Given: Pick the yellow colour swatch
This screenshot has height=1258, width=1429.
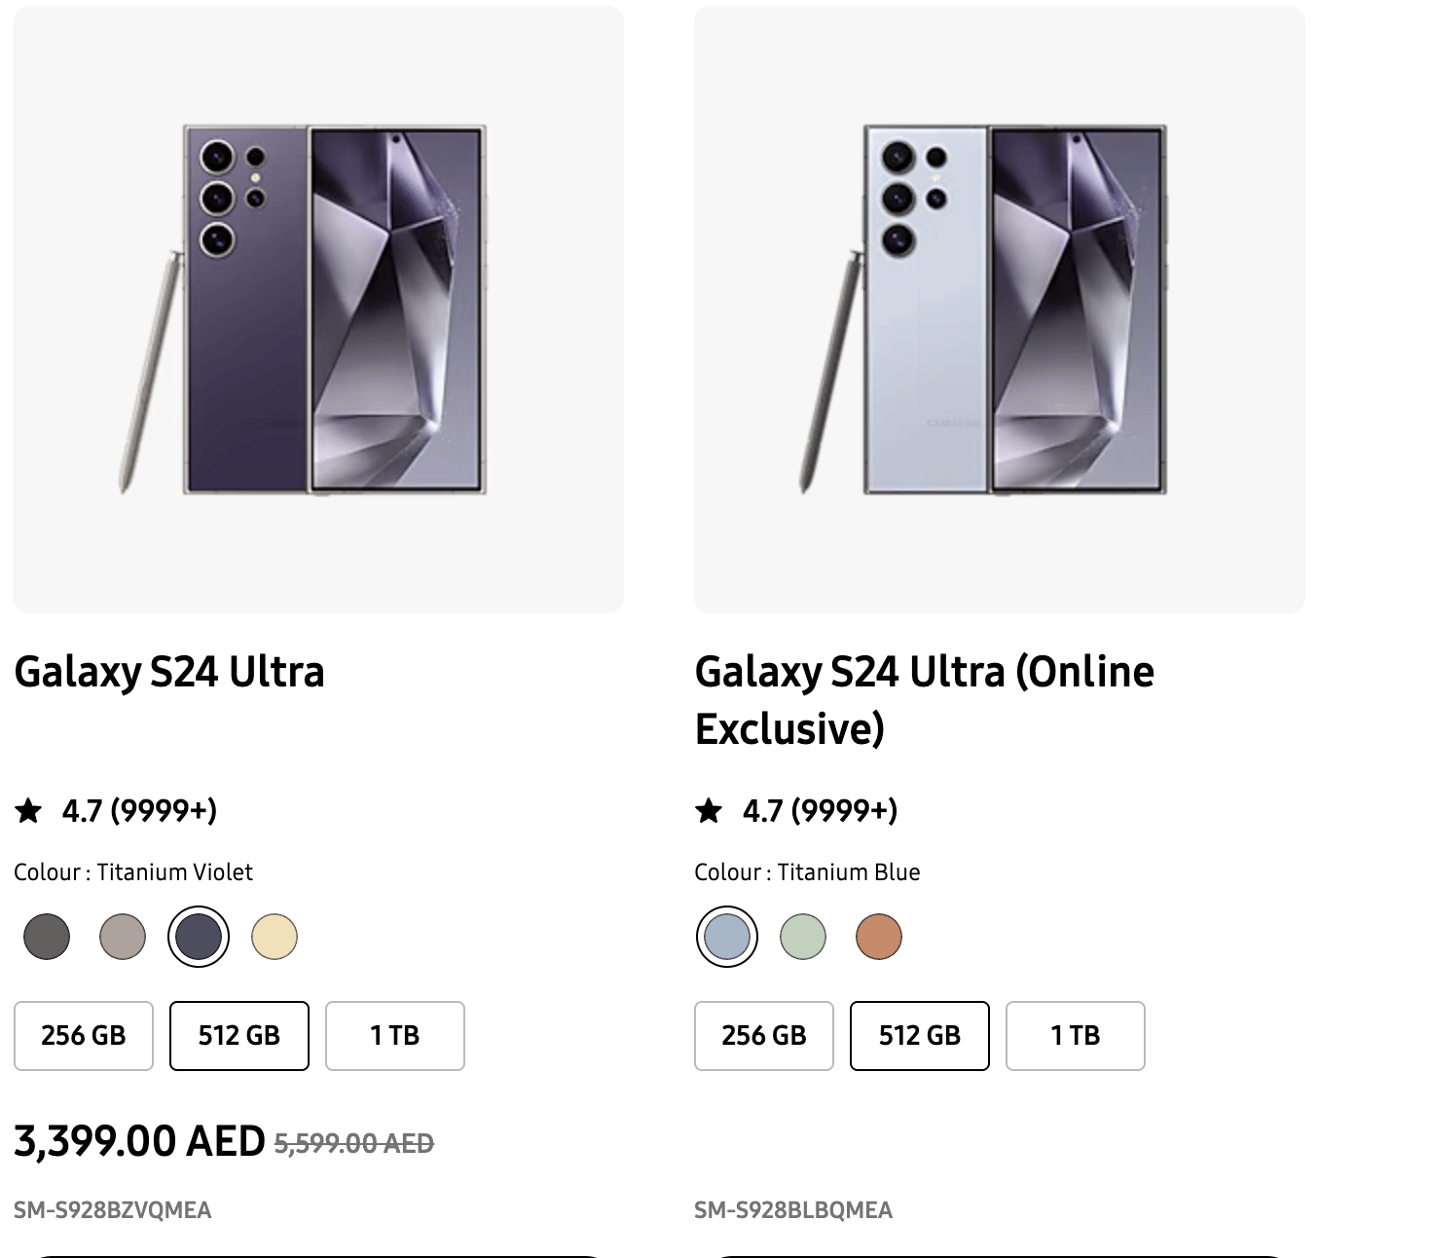Looking at the screenshot, I should pyautogui.click(x=275, y=937).
